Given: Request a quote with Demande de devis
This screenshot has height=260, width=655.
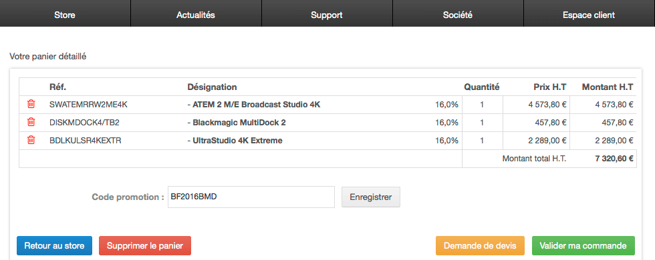Looking at the screenshot, I should click(480, 246).
